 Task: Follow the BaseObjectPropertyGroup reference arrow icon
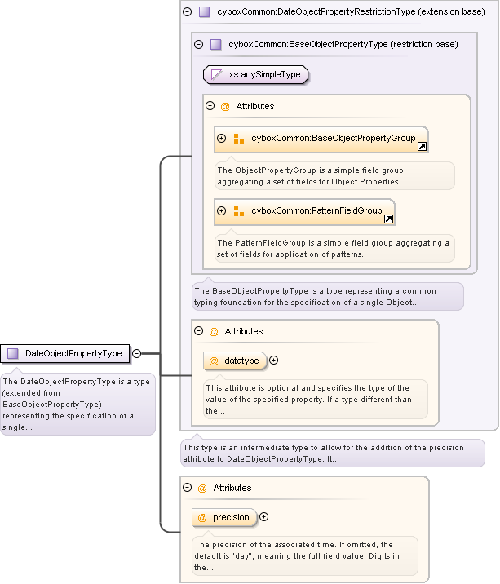(x=422, y=147)
